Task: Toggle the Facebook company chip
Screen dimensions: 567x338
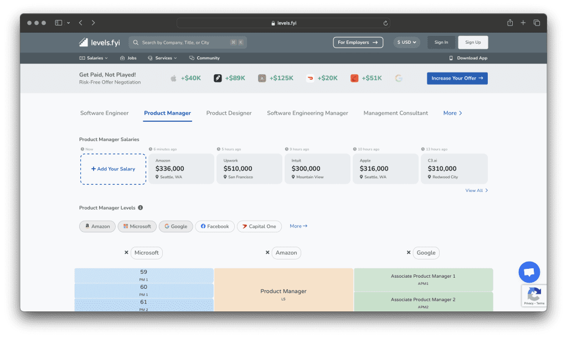Action: point(215,226)
